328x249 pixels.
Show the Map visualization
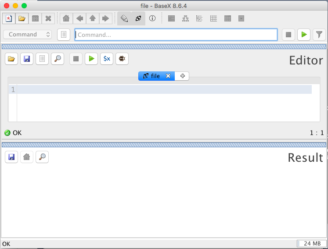172,18
